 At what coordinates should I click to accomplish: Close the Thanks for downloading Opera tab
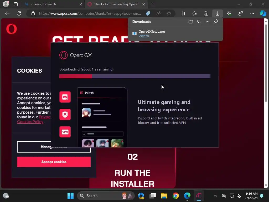coord(144,4)
